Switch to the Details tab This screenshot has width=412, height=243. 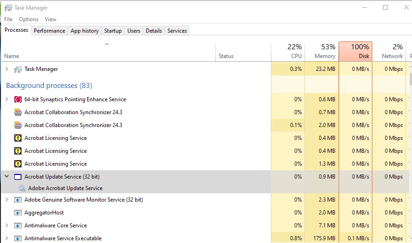pos(154,31)
